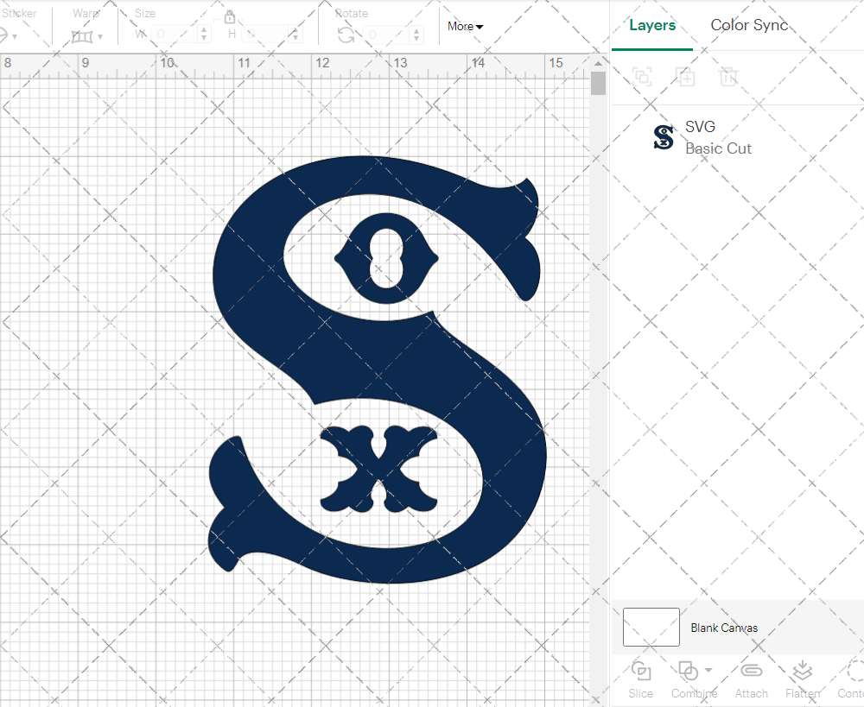Click the Flatten tool

tap(803, 679)
